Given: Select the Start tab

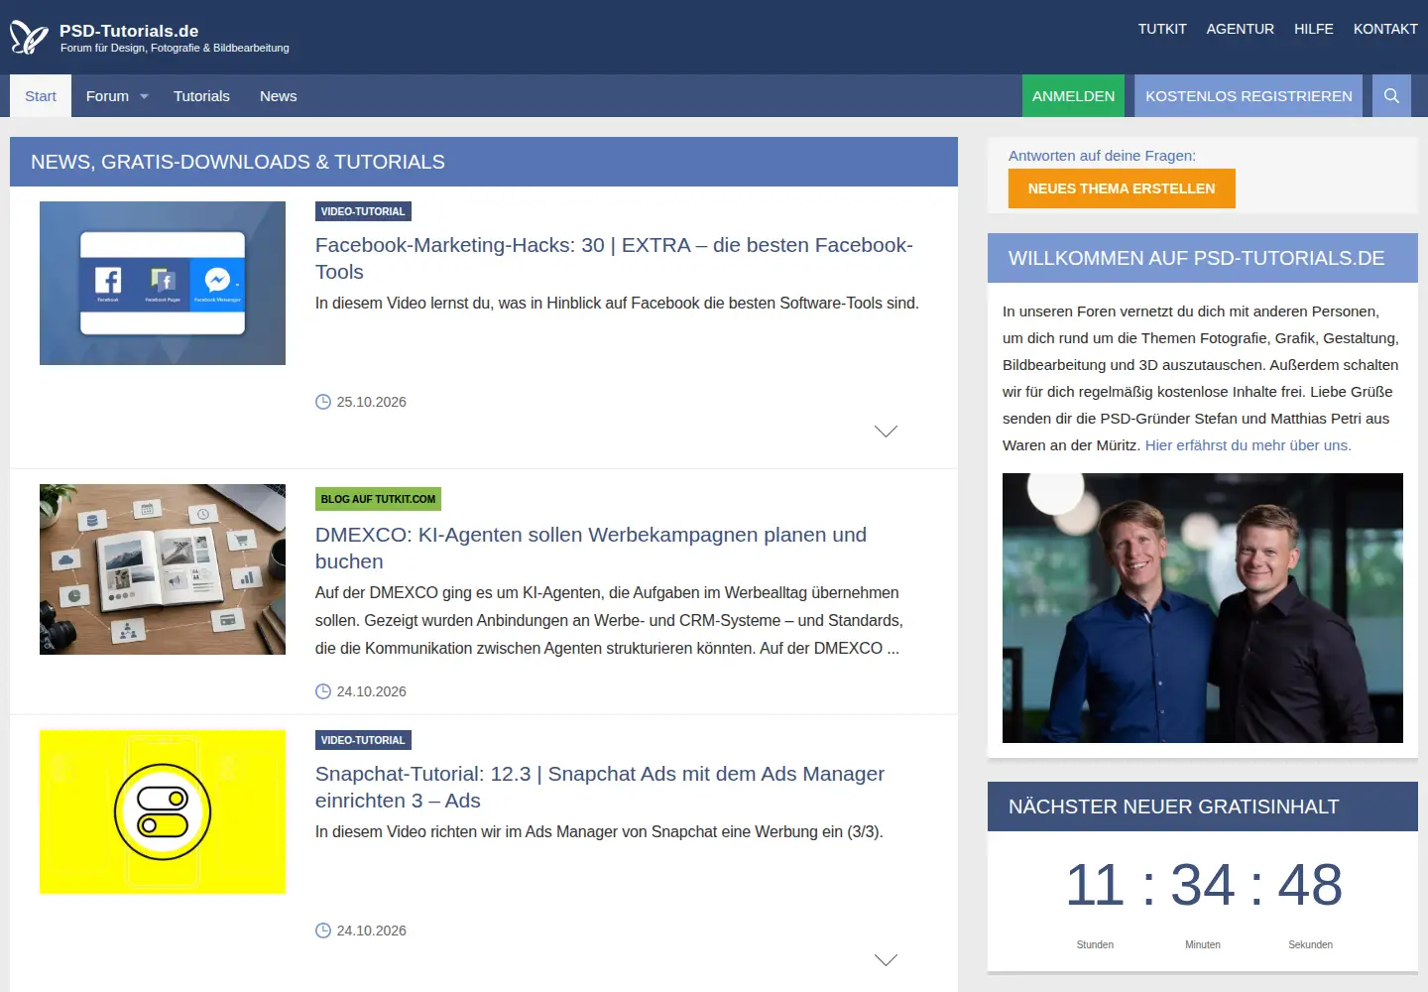Looking at the screenshot, I should tap(41, 96).
